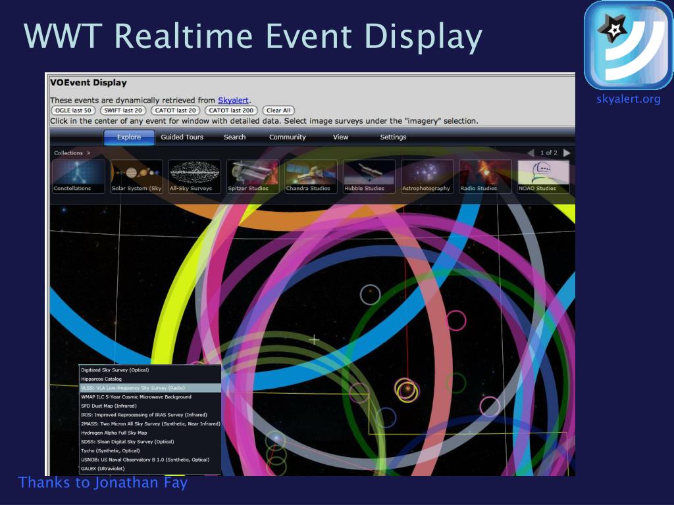Click the white crosshair at sky view center
674x505 pixels.
pyautogui.click(x=314, y=340)
